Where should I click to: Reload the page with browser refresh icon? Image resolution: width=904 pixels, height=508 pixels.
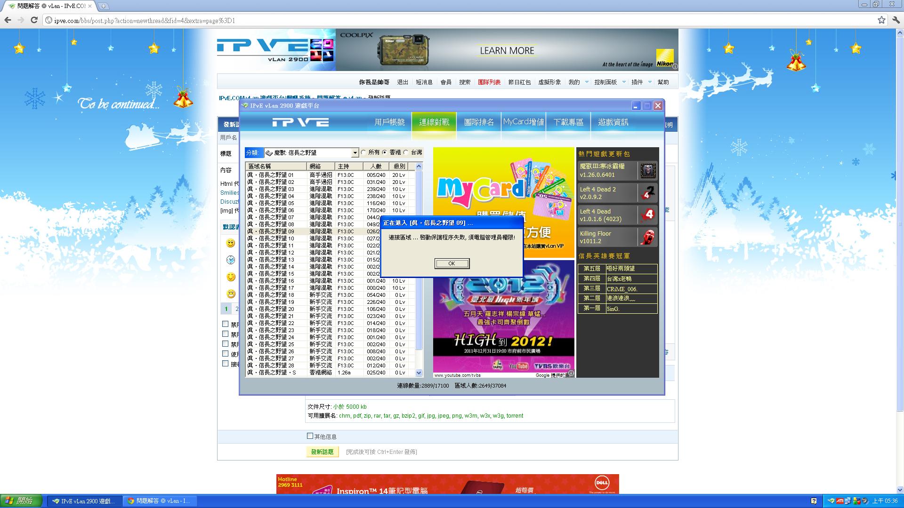[x=34, y=20]
